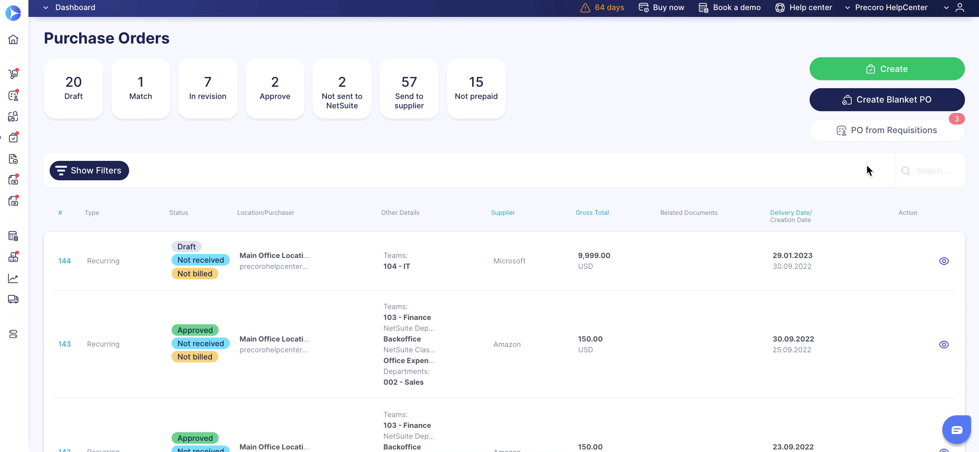The width and height of the screenshot is (979, 452).
Task: Click Create Blanket PO button
Action: pyautogui.click(x=887, y=100)
